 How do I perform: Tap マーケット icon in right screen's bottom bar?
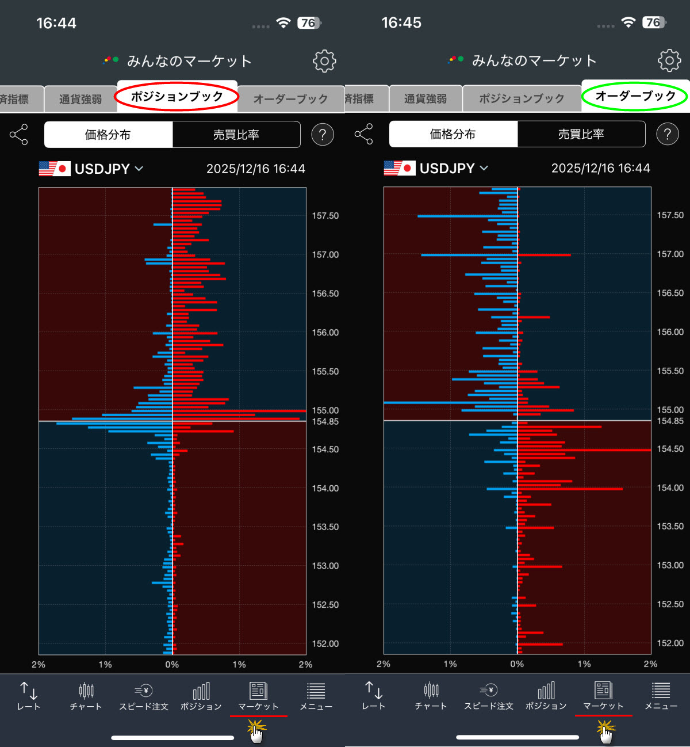[x=603, y=696]
